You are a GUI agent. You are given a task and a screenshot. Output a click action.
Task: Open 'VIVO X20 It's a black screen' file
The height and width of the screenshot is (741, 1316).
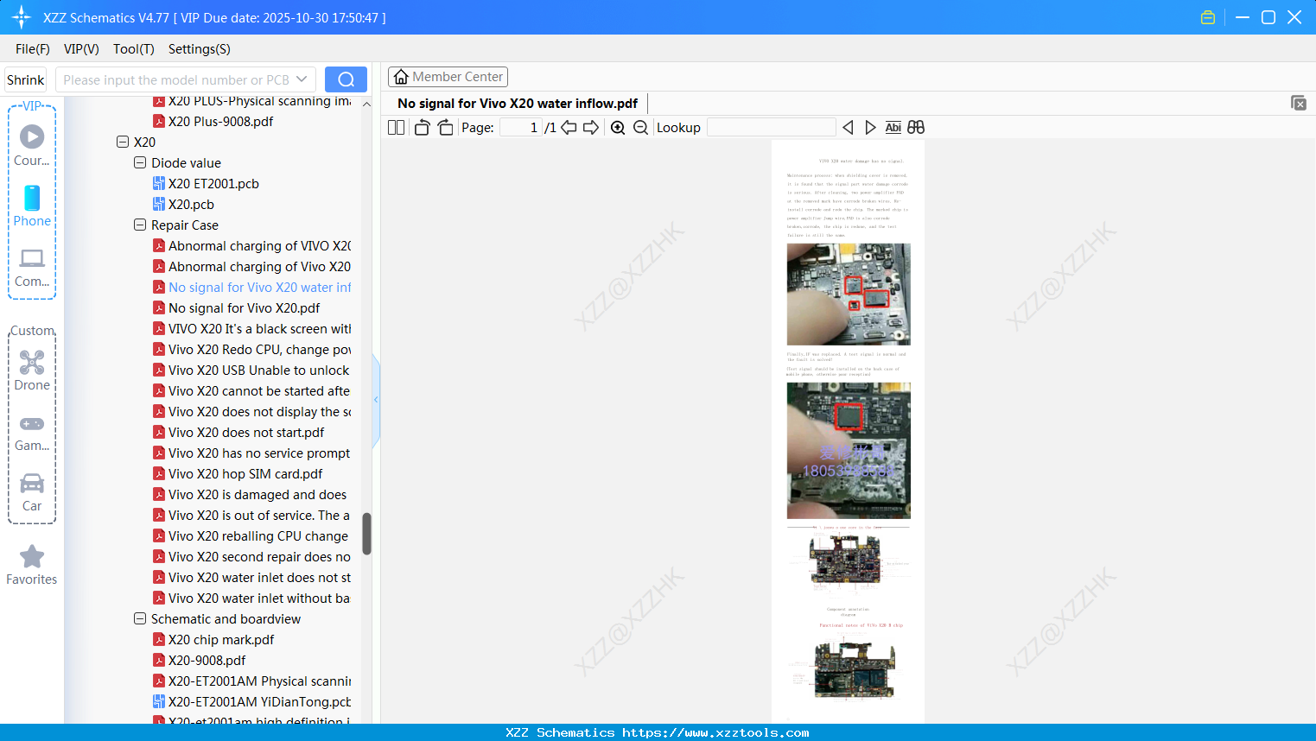(259, 328)
